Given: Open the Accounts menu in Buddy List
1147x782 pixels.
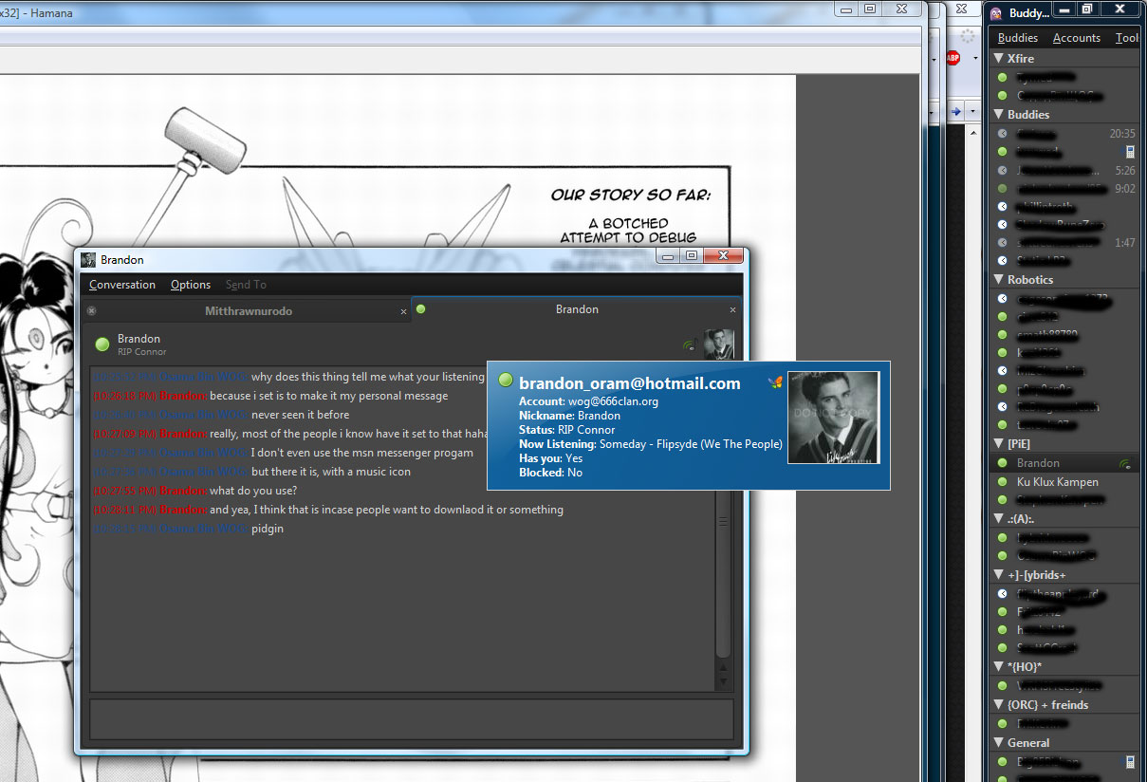Looking at the screenshot, I should coord(1077,38).
